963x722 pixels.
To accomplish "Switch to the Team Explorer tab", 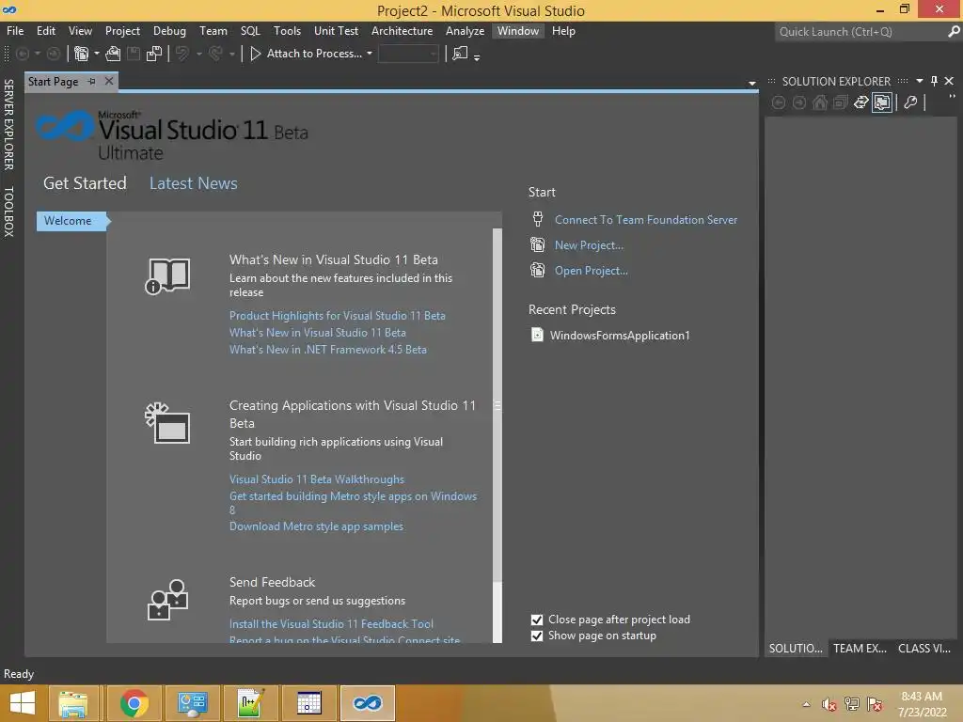I will [x=860, y=649].
